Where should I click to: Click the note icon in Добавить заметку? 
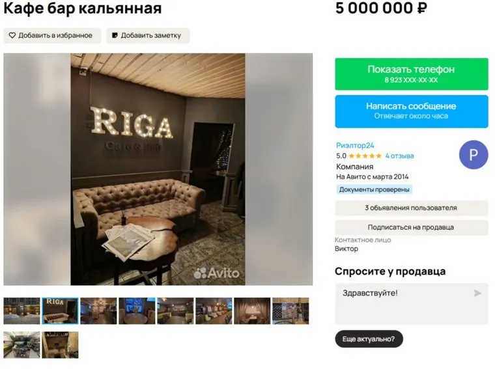(115, 35)
